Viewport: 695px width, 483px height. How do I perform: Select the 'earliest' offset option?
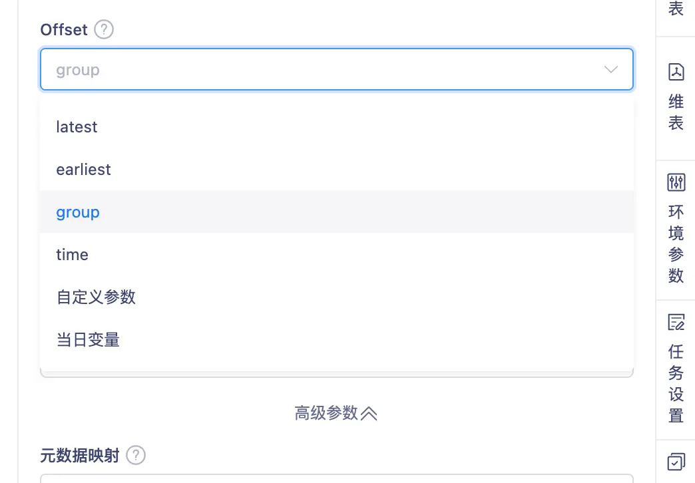(x=83, y=169)
